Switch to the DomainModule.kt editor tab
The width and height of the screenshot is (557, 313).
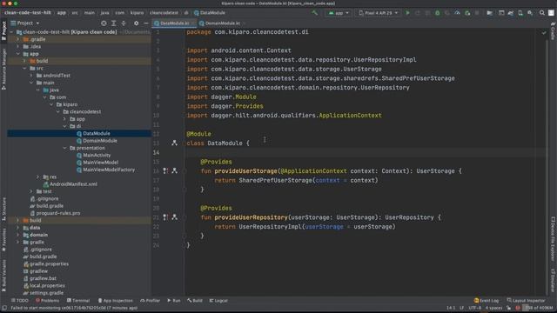click(220, 23)
